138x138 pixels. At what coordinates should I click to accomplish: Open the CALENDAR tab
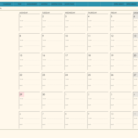tap(7, 4)
